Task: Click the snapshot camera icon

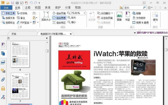Action: tap(34, 13)
